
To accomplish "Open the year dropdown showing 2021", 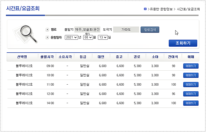I will [x=71, y=37].
